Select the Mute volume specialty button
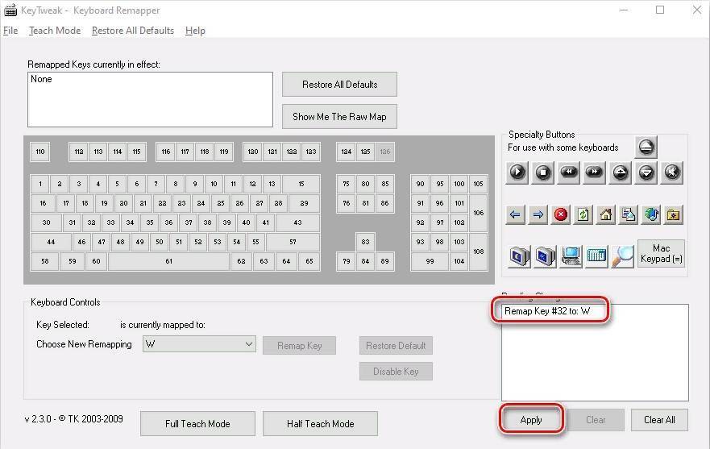The image size is (710, 449). coord(672,173)
